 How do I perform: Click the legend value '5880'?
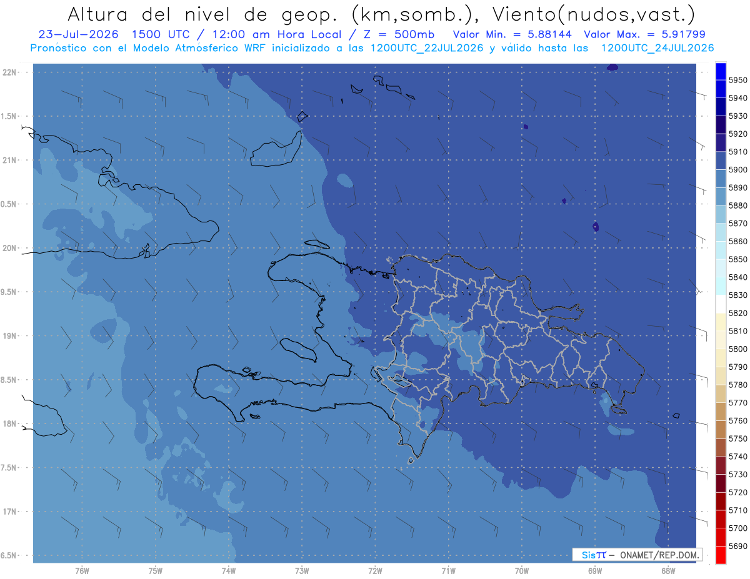pos(737,205)
